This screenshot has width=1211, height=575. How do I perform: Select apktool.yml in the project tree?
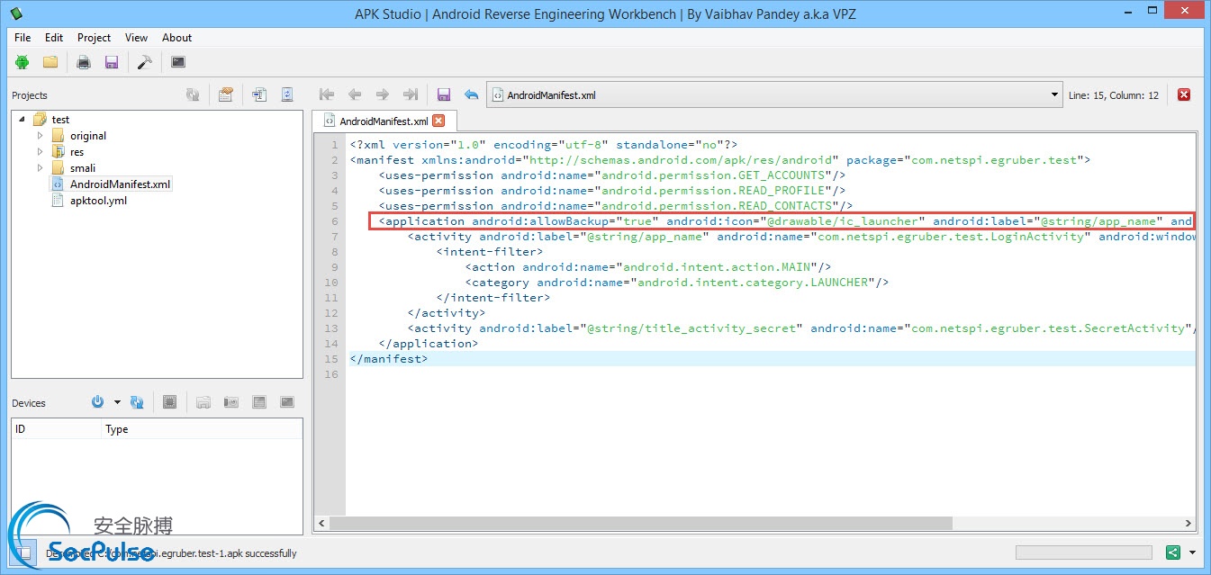point(98,201)
